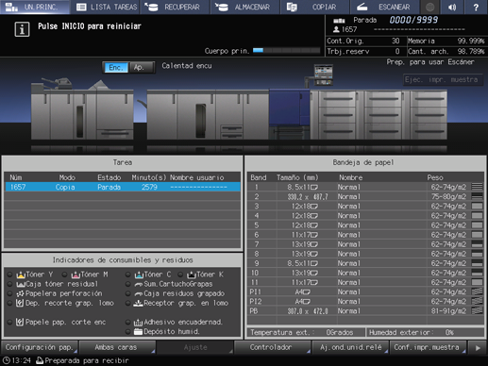The image size is (488, 366).
Task: Select the Tóner K indicator icon
Action: [192, 274]
